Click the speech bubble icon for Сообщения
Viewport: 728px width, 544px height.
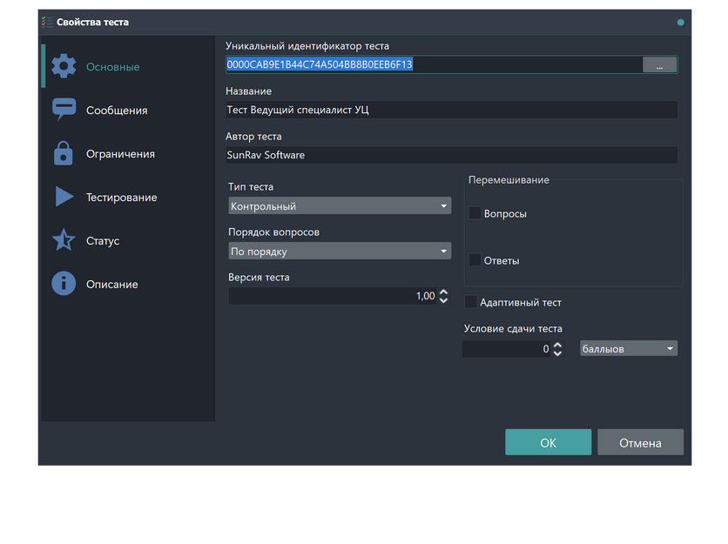point(64,110)
